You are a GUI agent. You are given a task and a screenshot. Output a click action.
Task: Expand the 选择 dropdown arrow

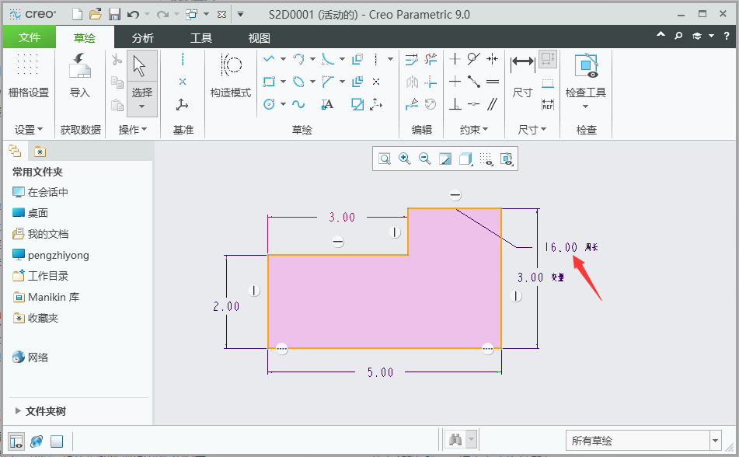[142, 106]
